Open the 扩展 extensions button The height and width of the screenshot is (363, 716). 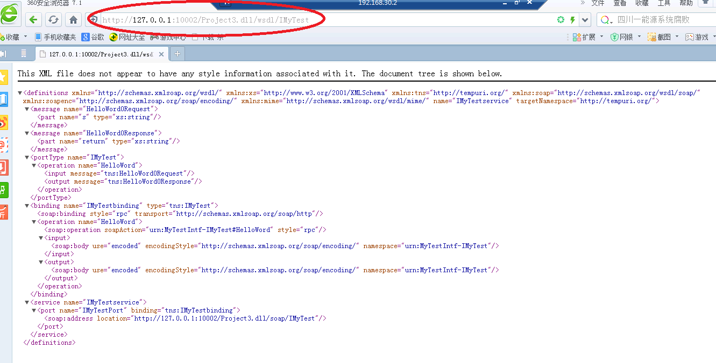(584, 37)
